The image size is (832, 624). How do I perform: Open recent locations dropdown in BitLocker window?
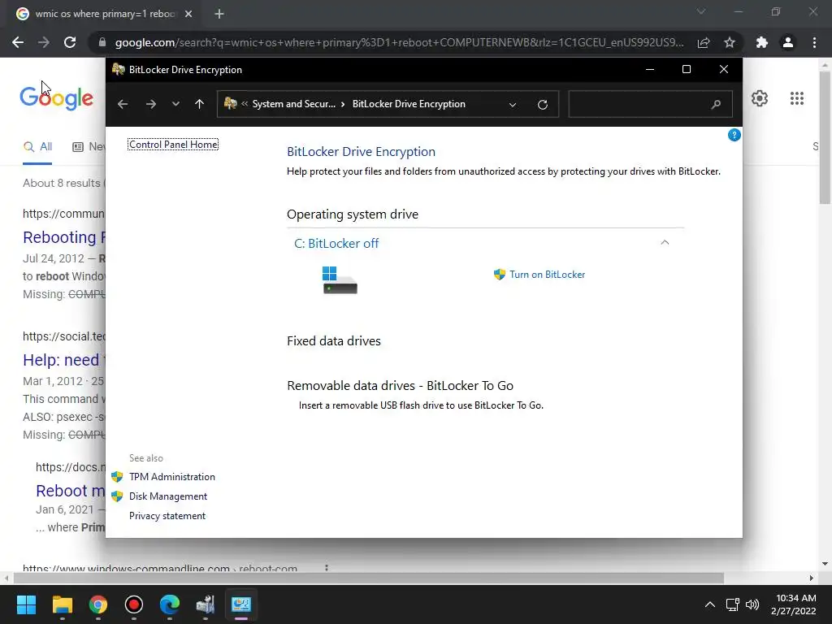coord(175,104)
